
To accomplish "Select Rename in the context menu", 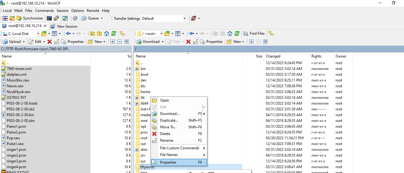I will click(167, 140).
